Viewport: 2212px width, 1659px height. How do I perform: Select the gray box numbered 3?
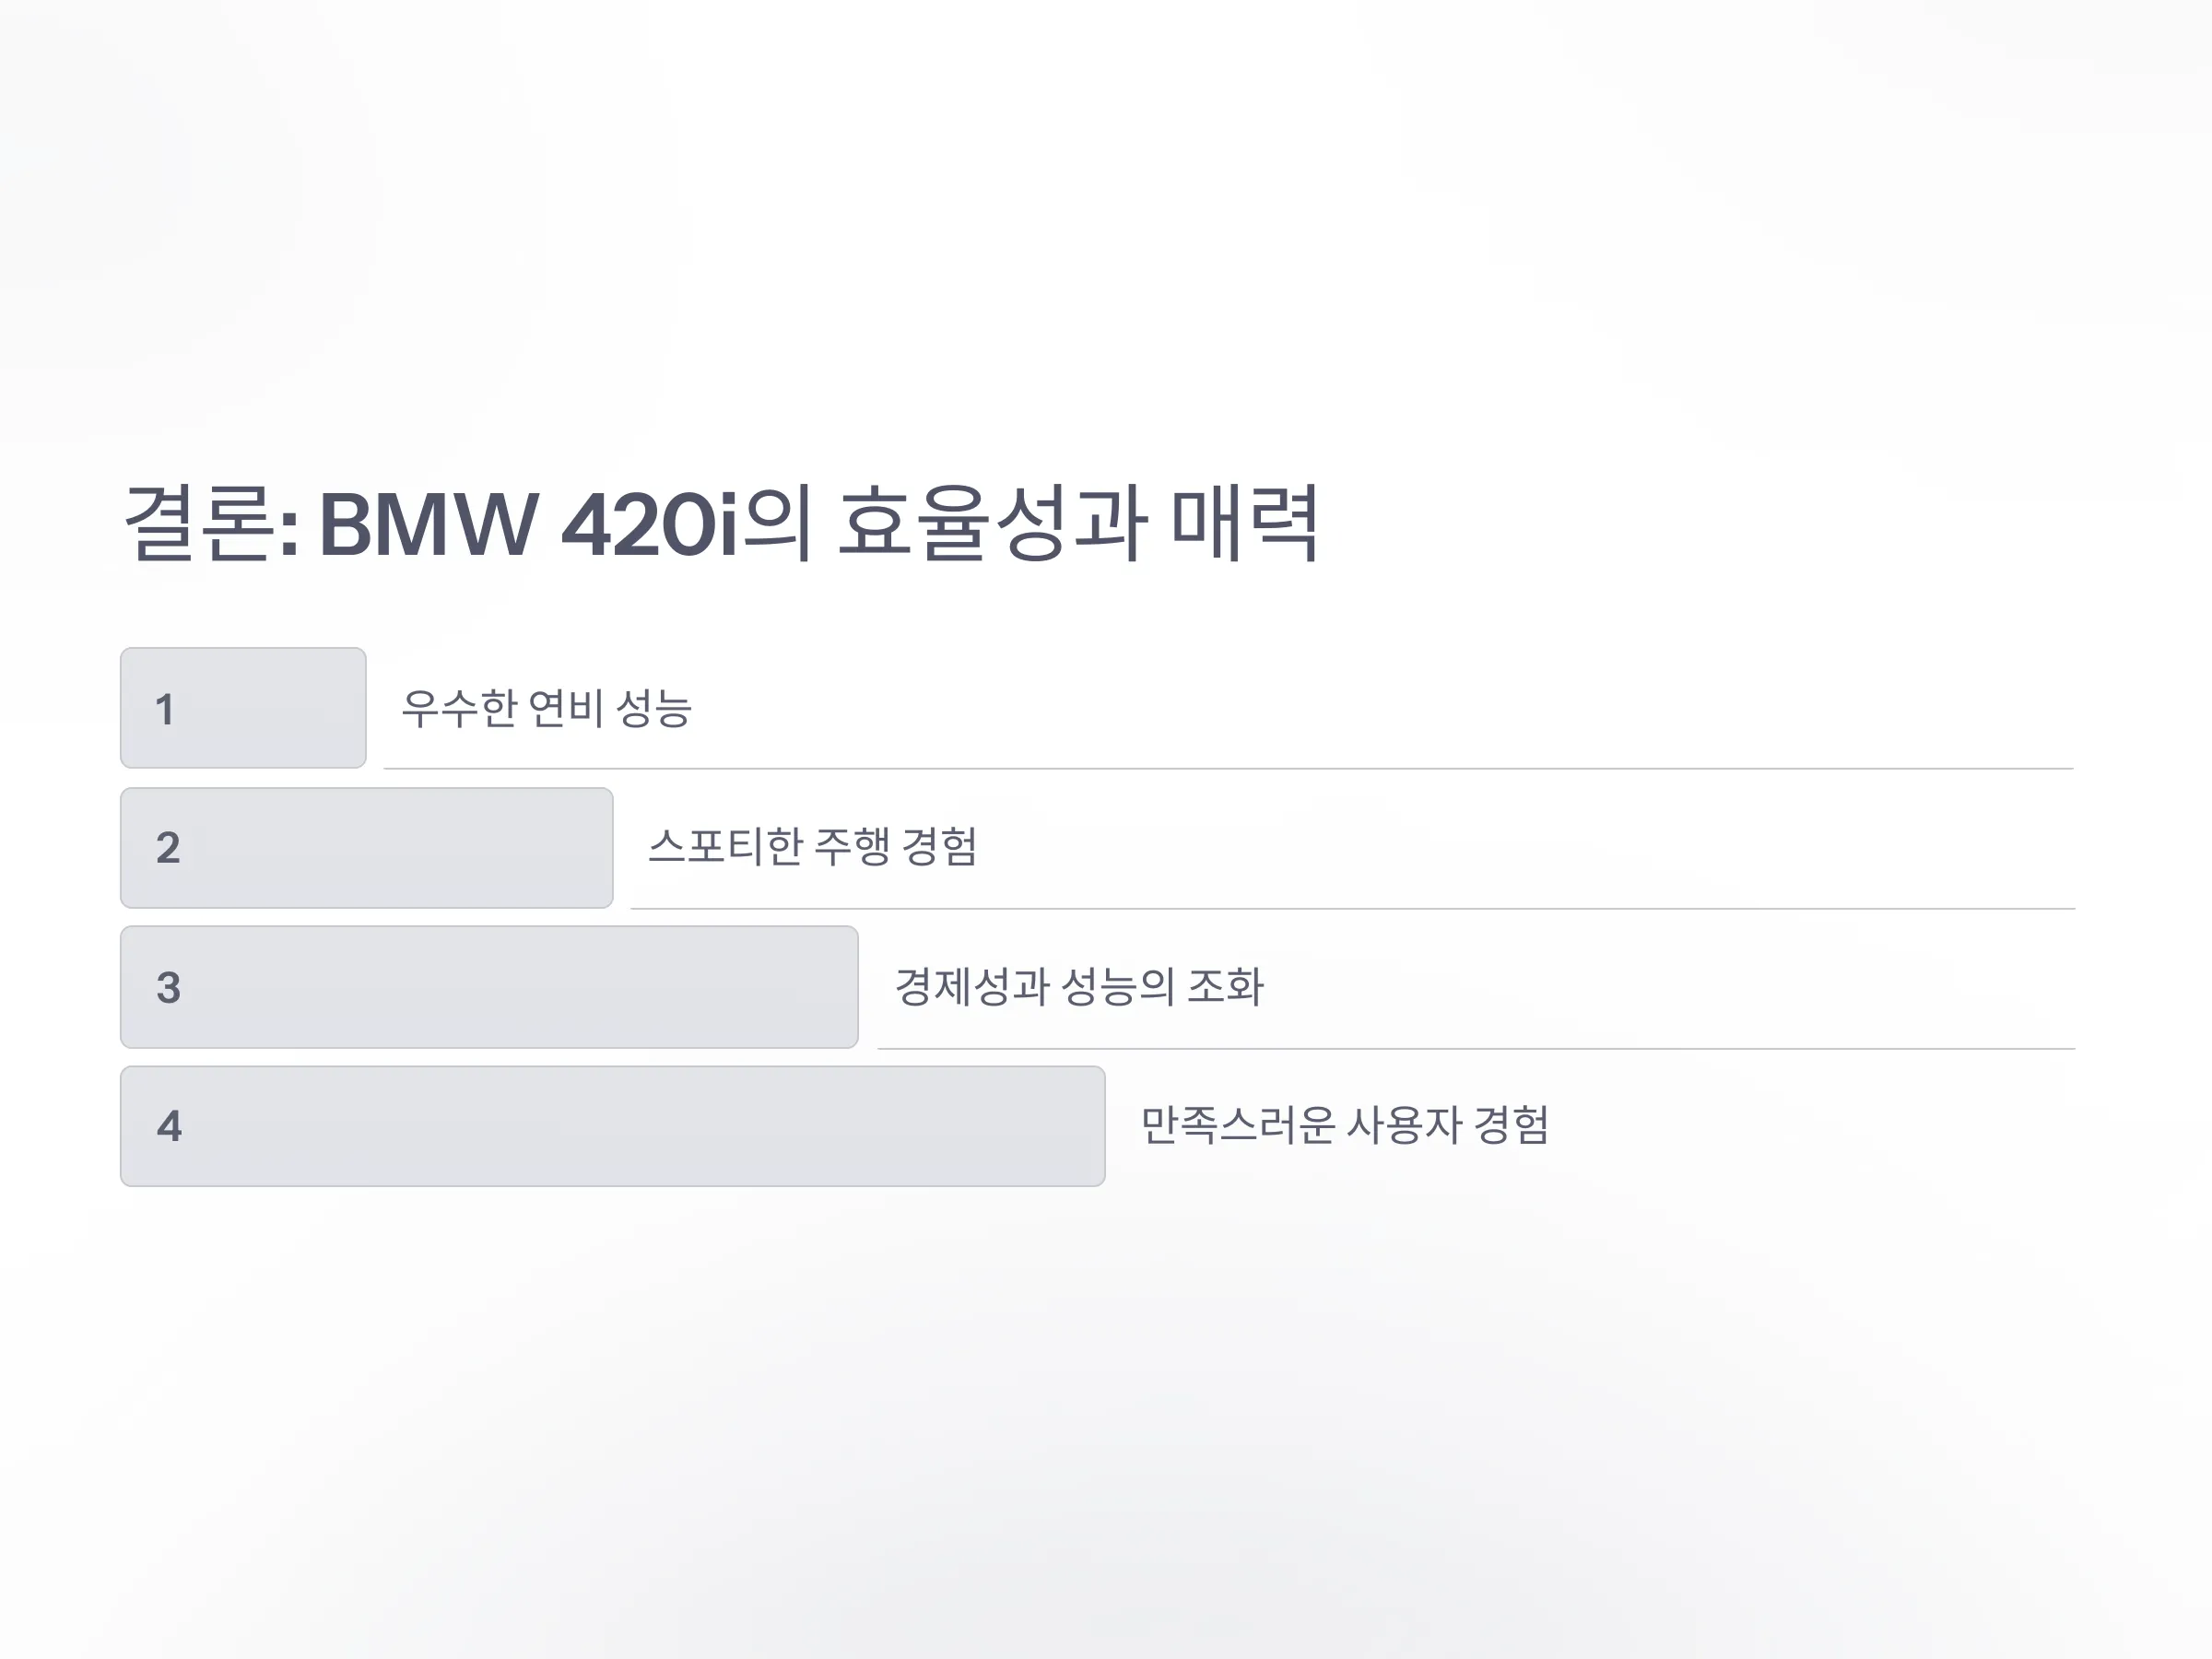click(489, 987)
